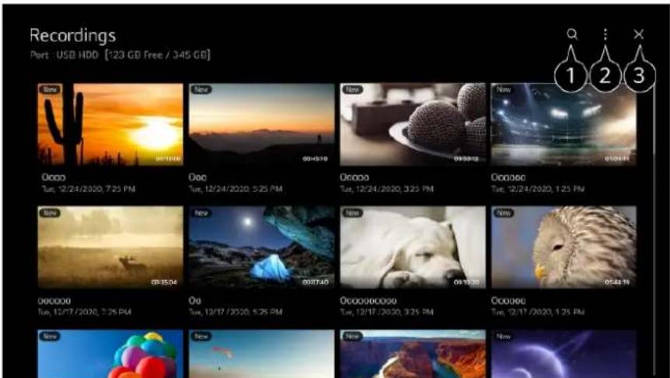Screen dimensions: 670x378
Task: Click the title under the blue tent thumbnail
Action: click(195, 301)
